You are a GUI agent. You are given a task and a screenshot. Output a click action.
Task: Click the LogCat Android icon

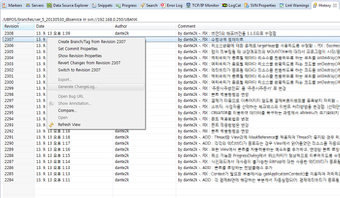(x=225, y=5)
